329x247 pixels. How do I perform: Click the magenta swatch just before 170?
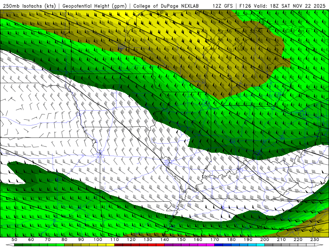pyautogui.click(x=210, y=245)
